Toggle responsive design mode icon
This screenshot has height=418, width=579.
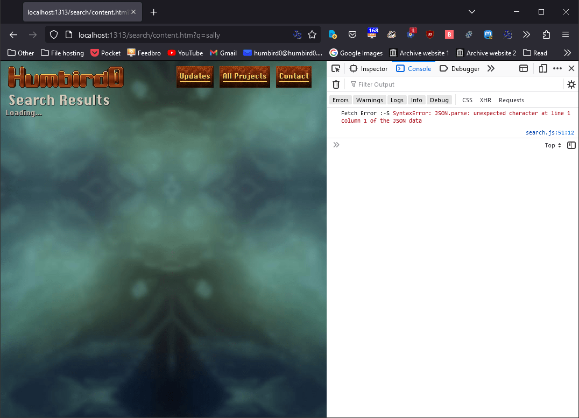tap(543, 68)
